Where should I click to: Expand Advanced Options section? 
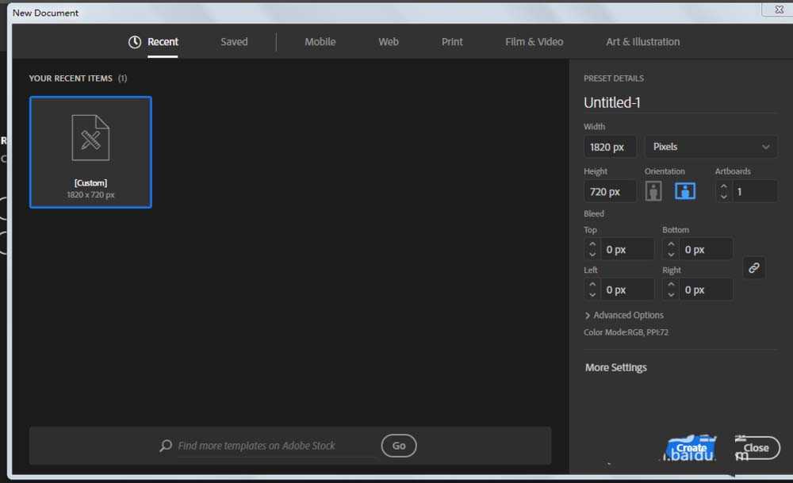point(623,315)
